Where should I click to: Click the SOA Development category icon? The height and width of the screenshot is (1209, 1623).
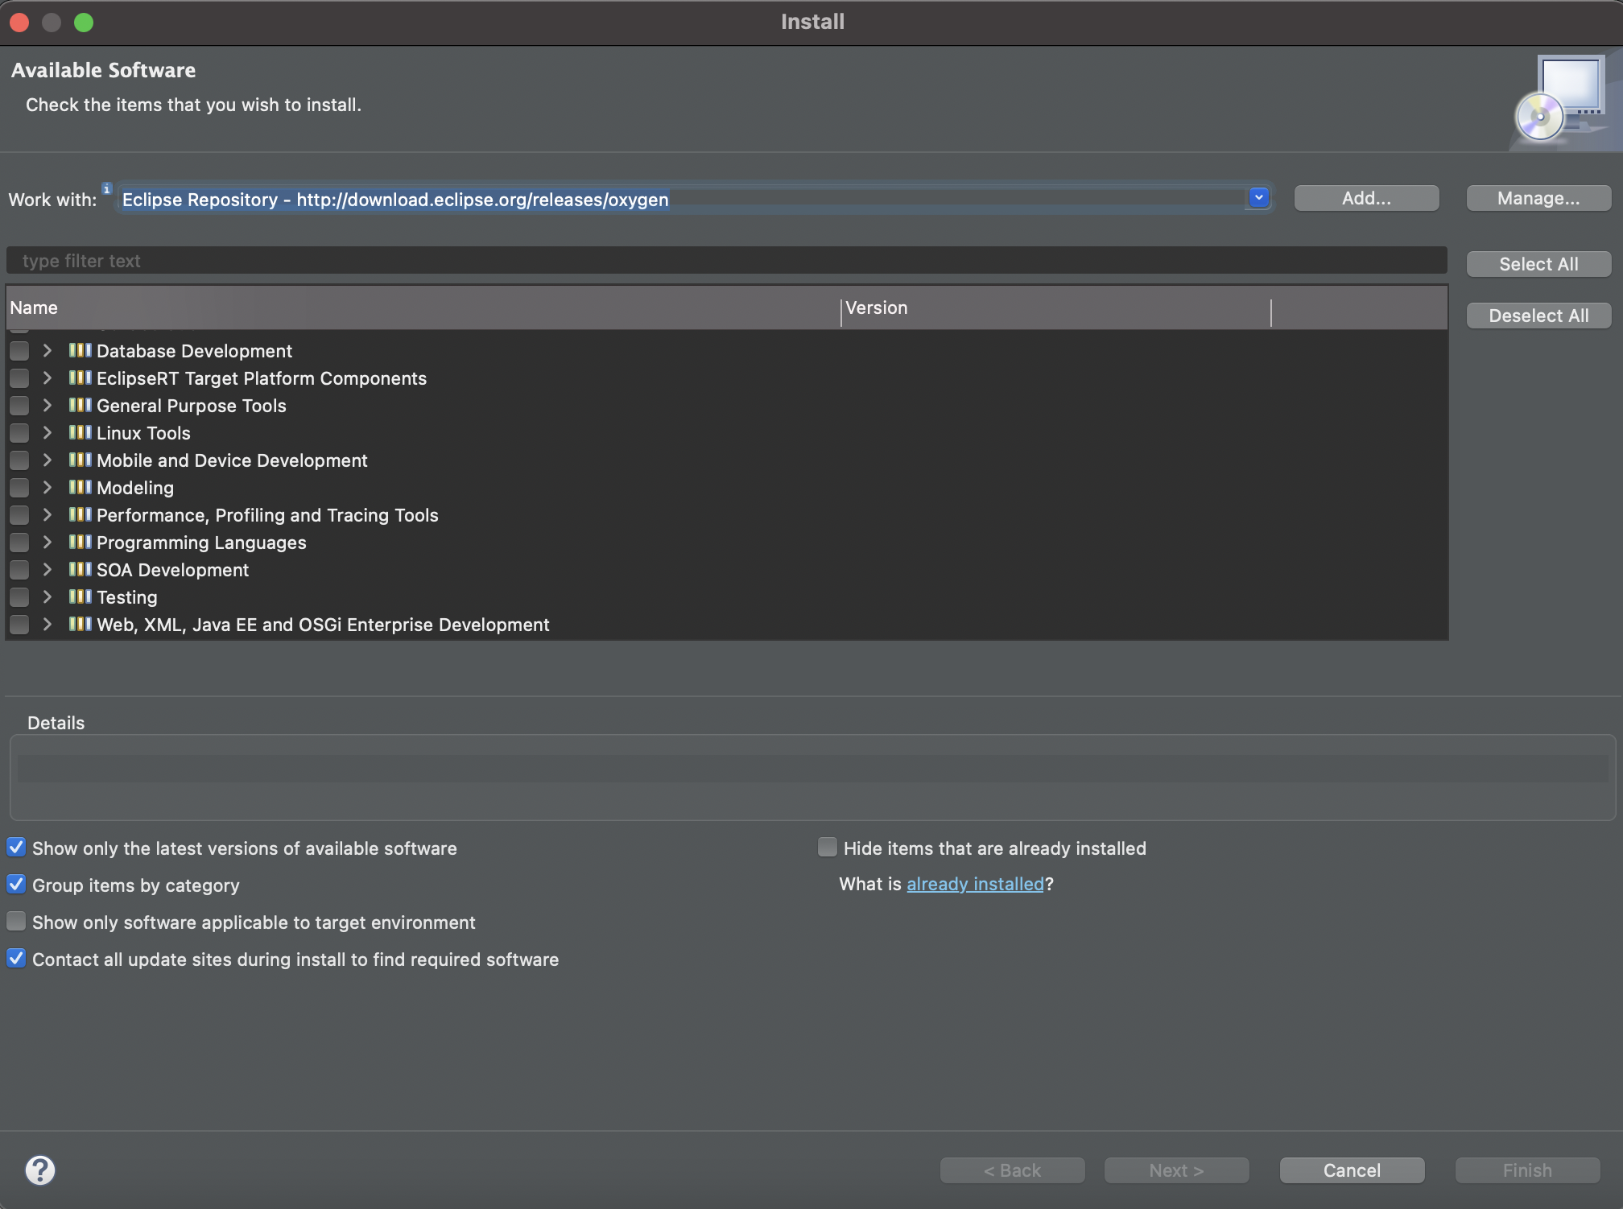80,569
